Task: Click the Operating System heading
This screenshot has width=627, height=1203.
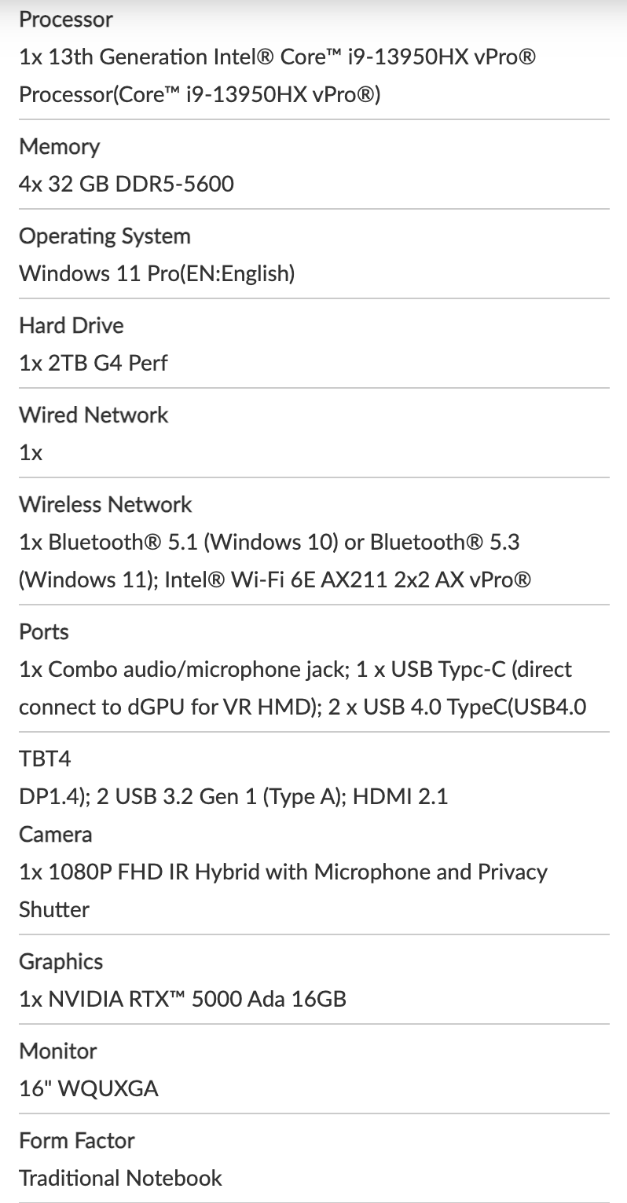Action: click(x=104, y=236)
